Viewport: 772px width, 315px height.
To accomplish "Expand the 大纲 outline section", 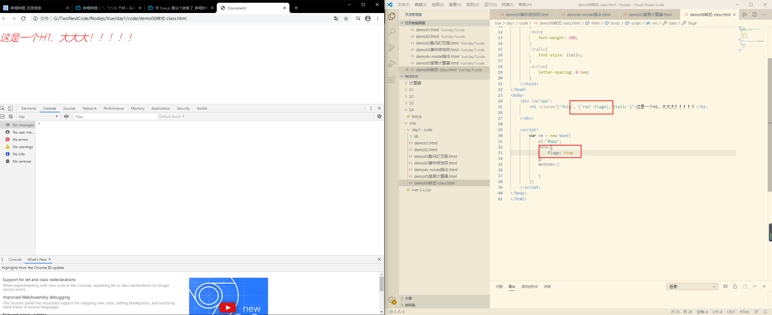I will (444, 298).
